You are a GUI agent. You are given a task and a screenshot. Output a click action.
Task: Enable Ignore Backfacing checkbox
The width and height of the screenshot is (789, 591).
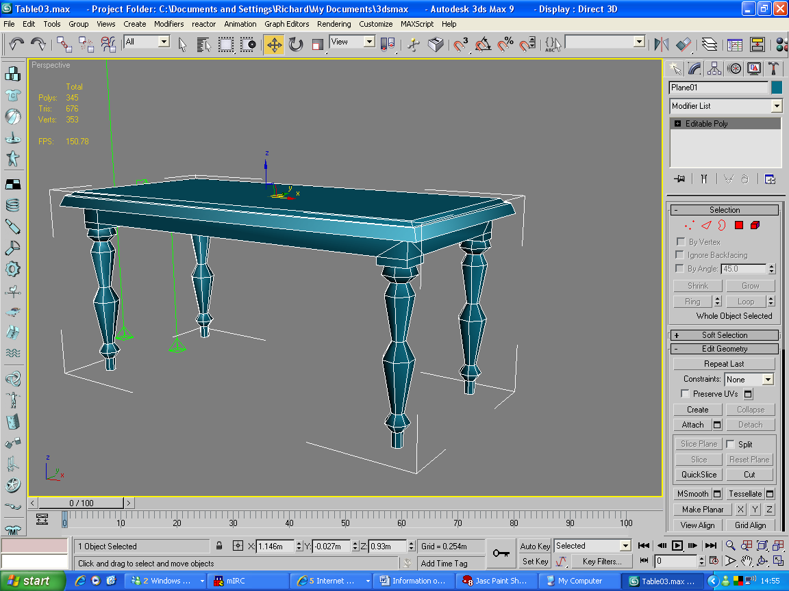[680, 254]
